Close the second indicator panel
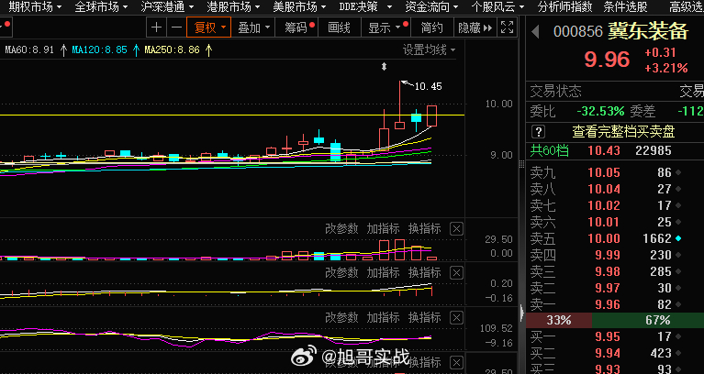This screenshot has height=374, width=704. (x=456, y=272)
